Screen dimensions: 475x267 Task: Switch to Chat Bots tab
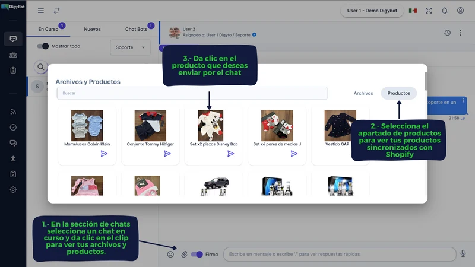(136, 29)
